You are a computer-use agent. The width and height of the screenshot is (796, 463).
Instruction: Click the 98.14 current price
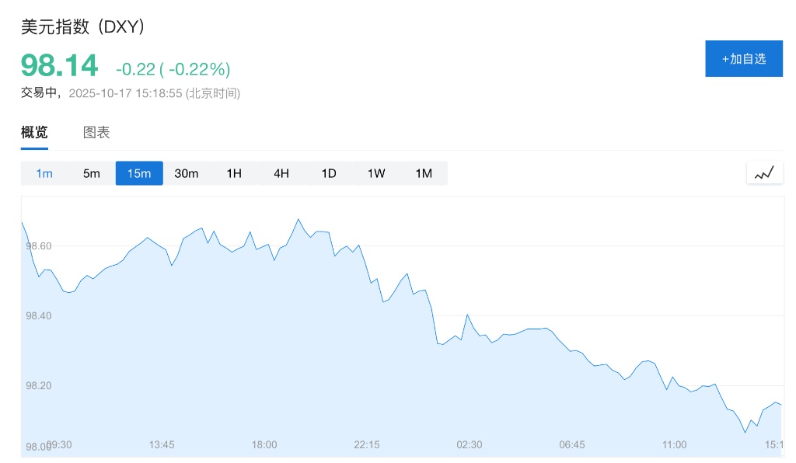(60, 65)
